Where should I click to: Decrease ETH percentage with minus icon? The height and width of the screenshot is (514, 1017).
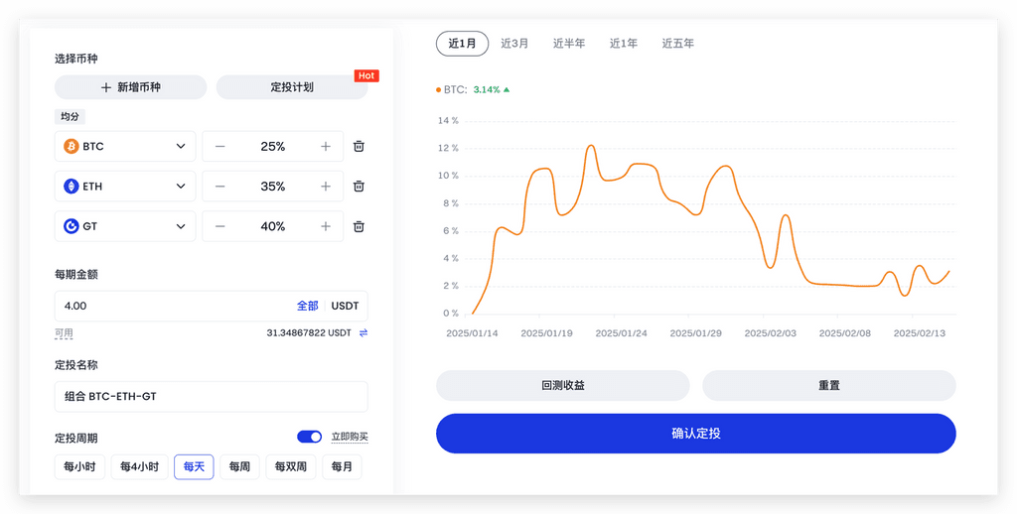tap(219, 186)
